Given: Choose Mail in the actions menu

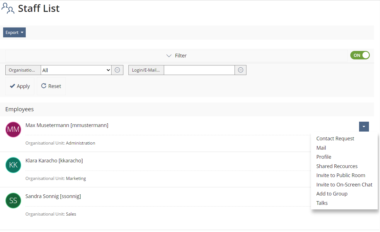Looking at the screenshot, I should pyautogui.click(x=321, y=148).
